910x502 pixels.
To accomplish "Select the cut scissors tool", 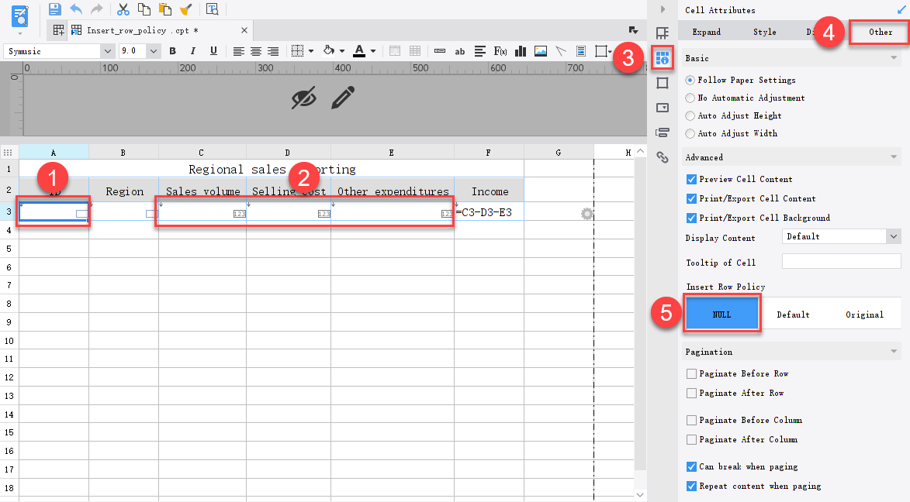I will point(123,9).
